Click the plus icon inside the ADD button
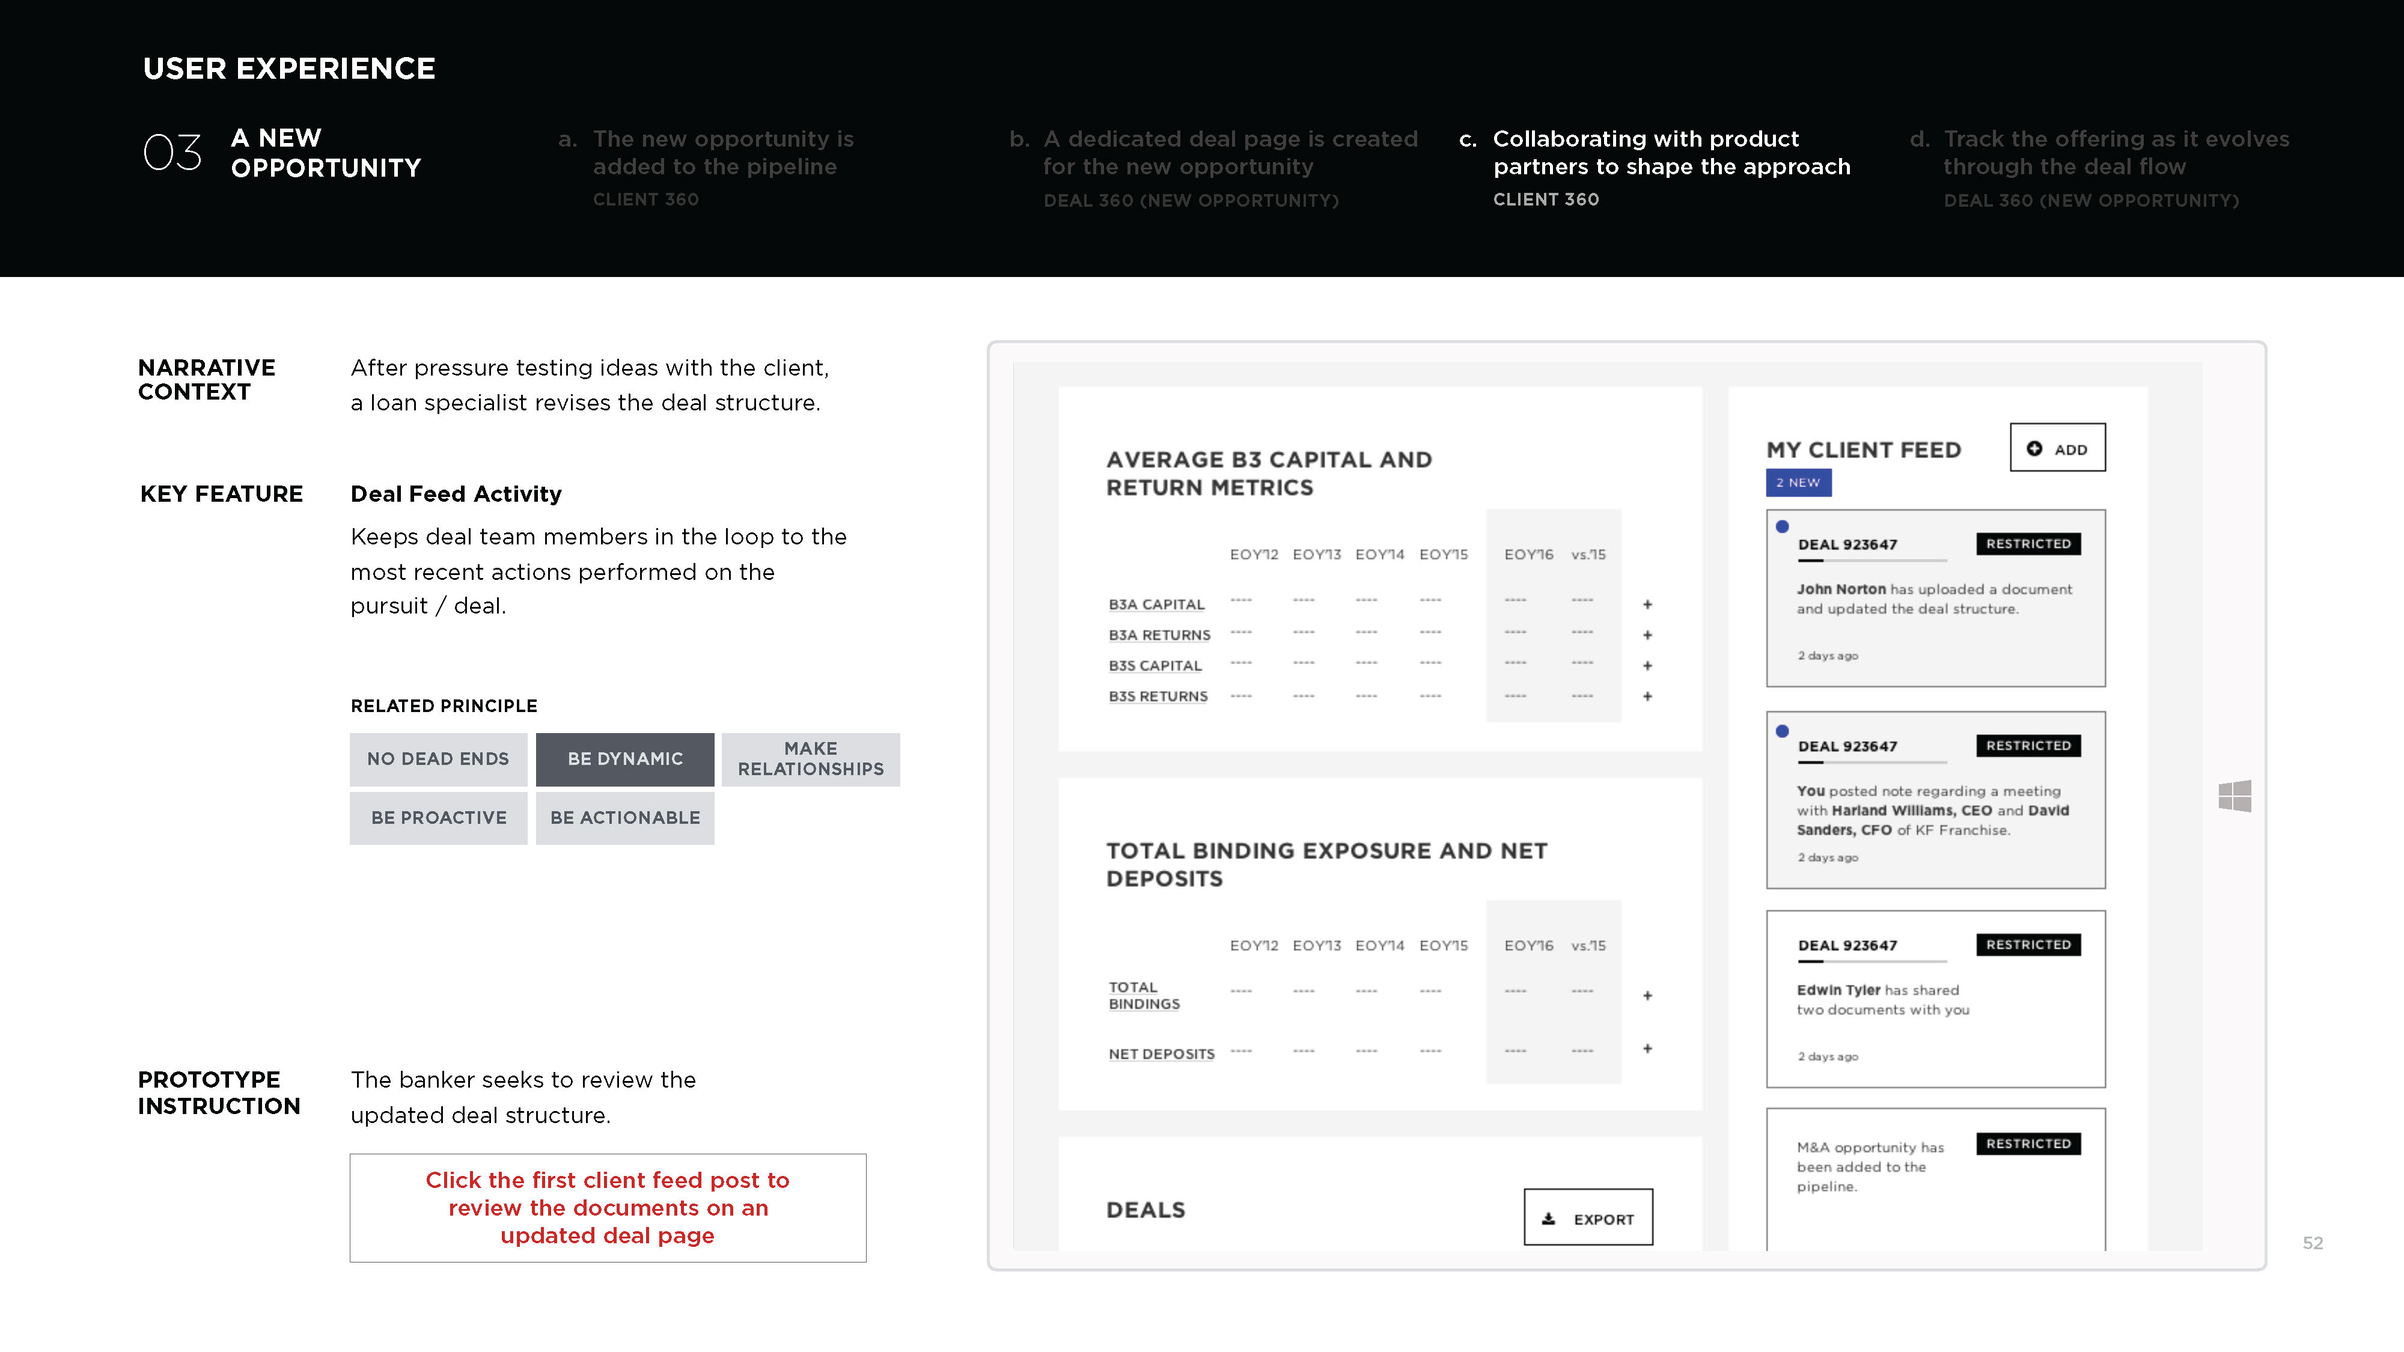The height and width of the screenshot is (1352, 2404). (2034, 449)
